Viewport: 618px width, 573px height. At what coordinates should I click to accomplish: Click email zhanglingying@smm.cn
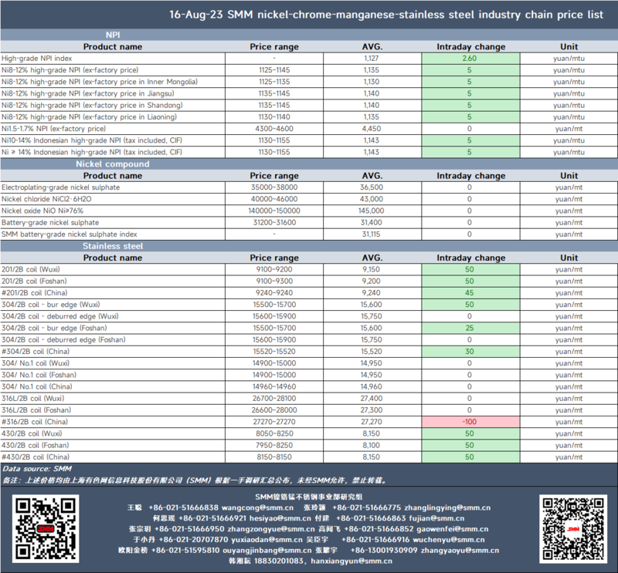(x=447, y=507)
